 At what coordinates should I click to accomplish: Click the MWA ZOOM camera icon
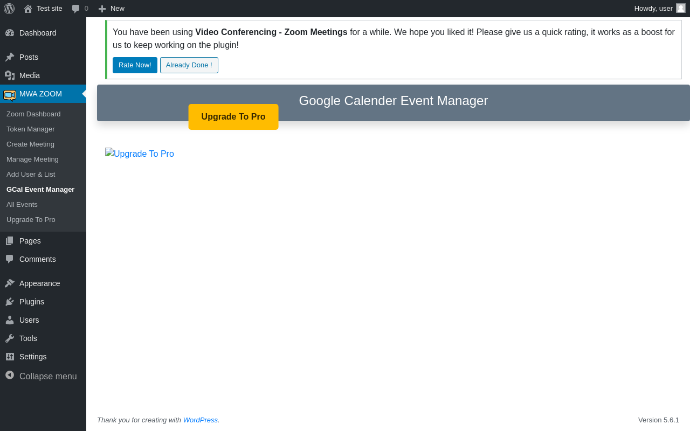(x=10, y=95)
